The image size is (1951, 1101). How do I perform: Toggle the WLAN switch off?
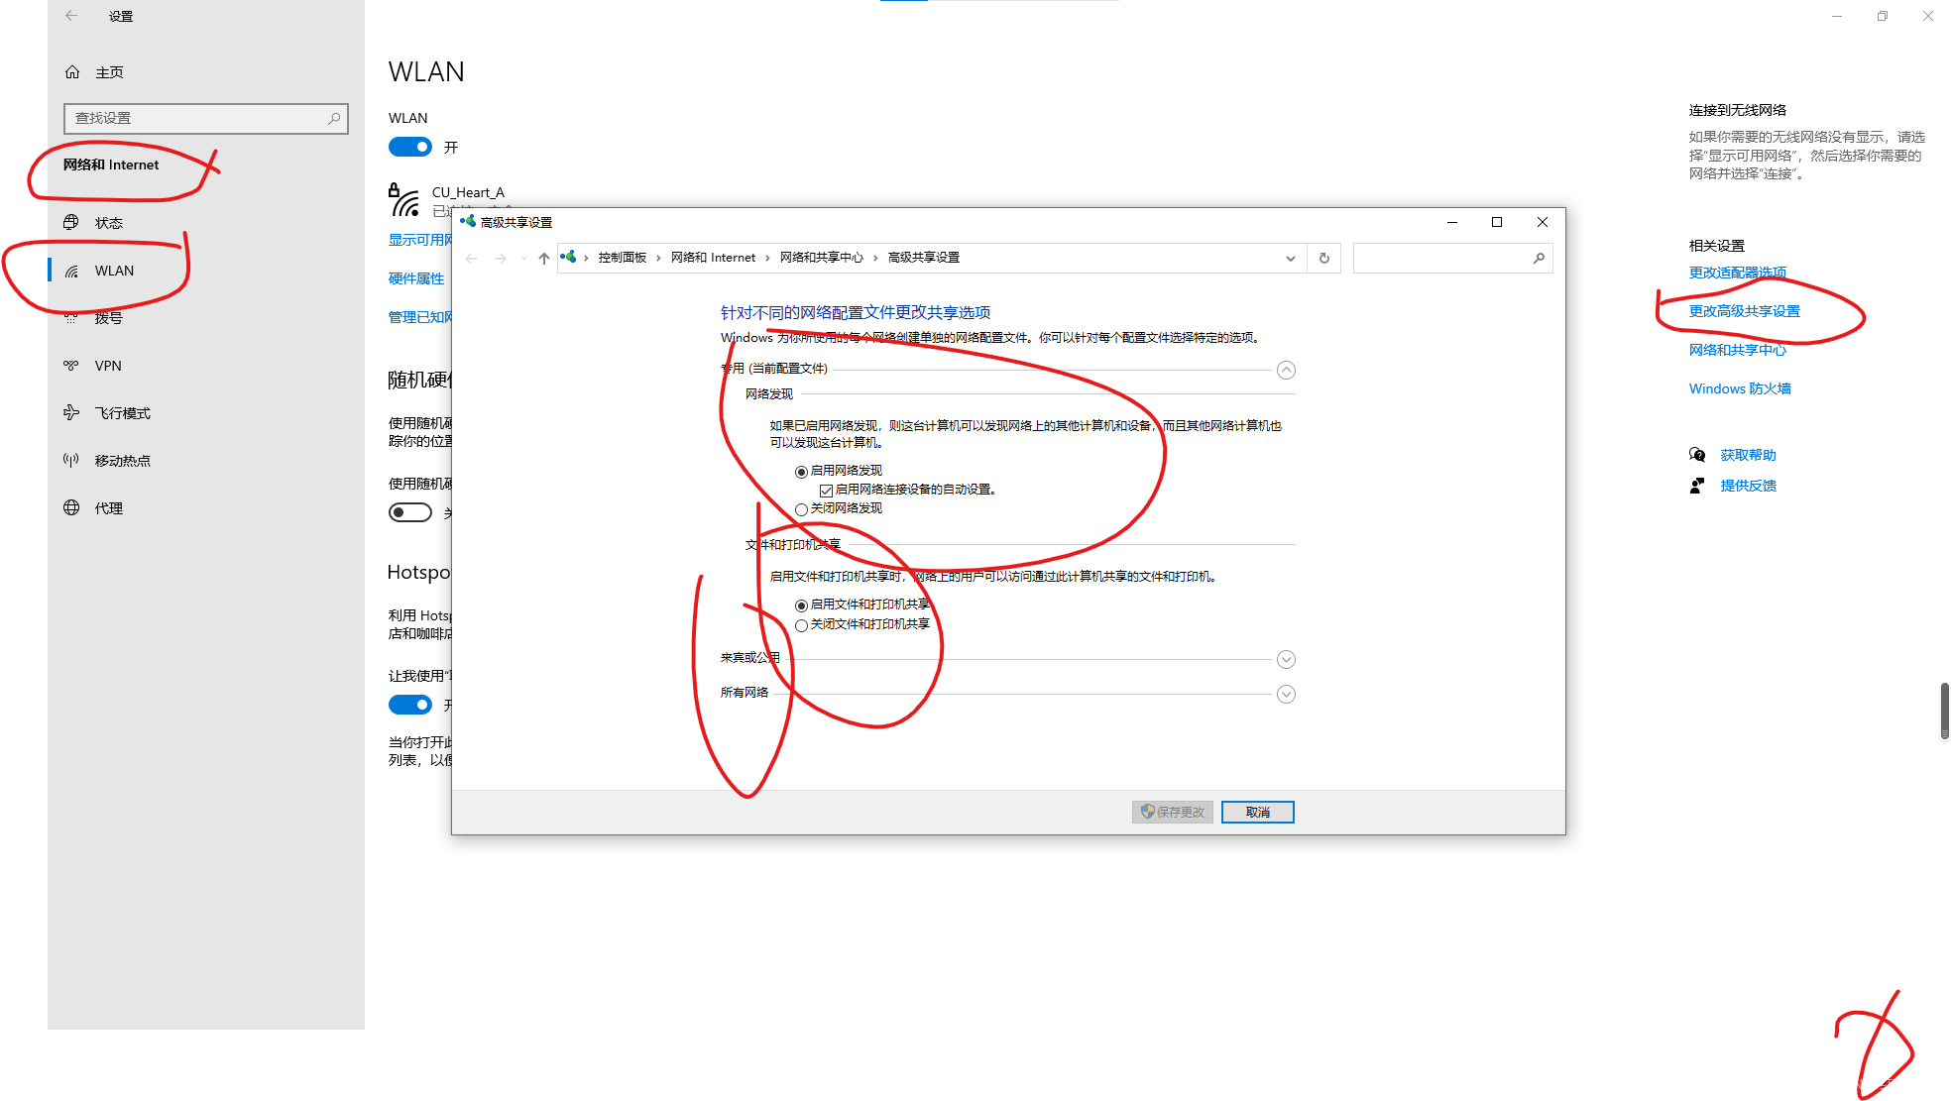click(410, 148)
